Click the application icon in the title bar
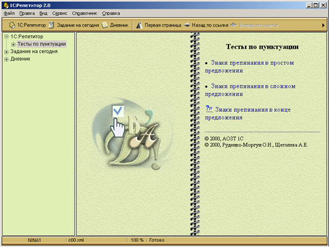The height and width of the screenshot is (247, 329). click(6, 5)
